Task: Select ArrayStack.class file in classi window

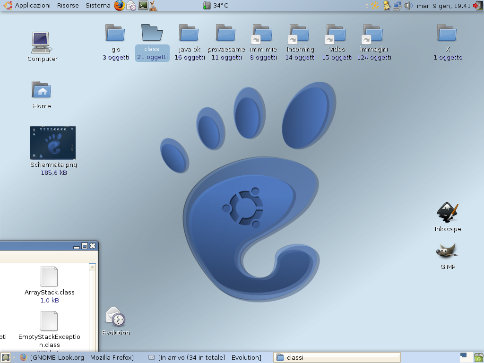Action: pyautogui.click(x=49, y=277)
